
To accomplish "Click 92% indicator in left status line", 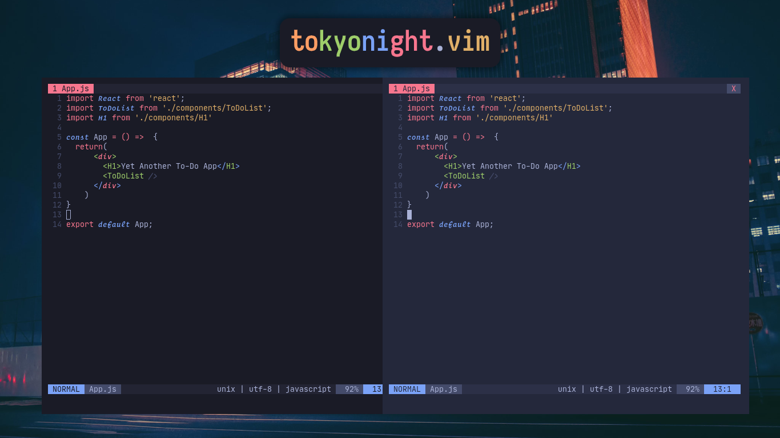I will (x=349, y=389).
